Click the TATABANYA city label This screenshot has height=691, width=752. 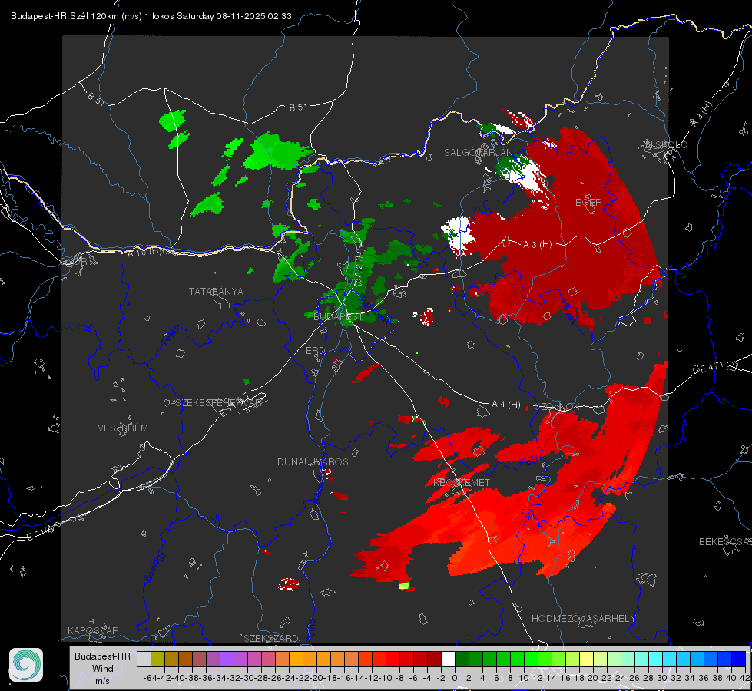pyautogui.click(x=216, y=291)
